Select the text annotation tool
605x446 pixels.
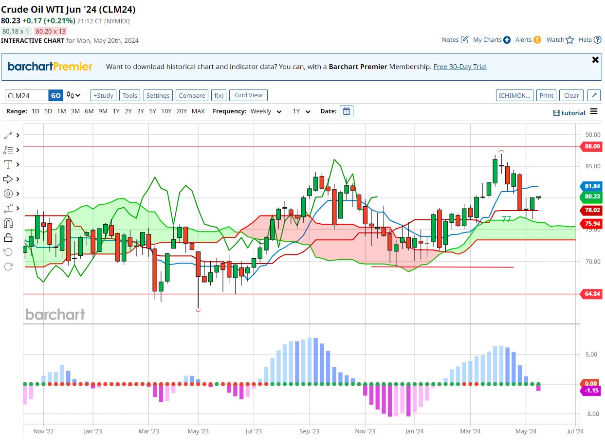(8, 164)
